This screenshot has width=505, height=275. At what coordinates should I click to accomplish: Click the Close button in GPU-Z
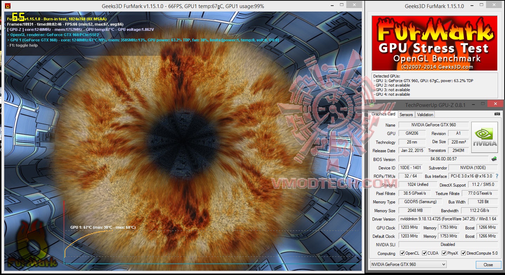pyautogui.click(x=488, y=265)
